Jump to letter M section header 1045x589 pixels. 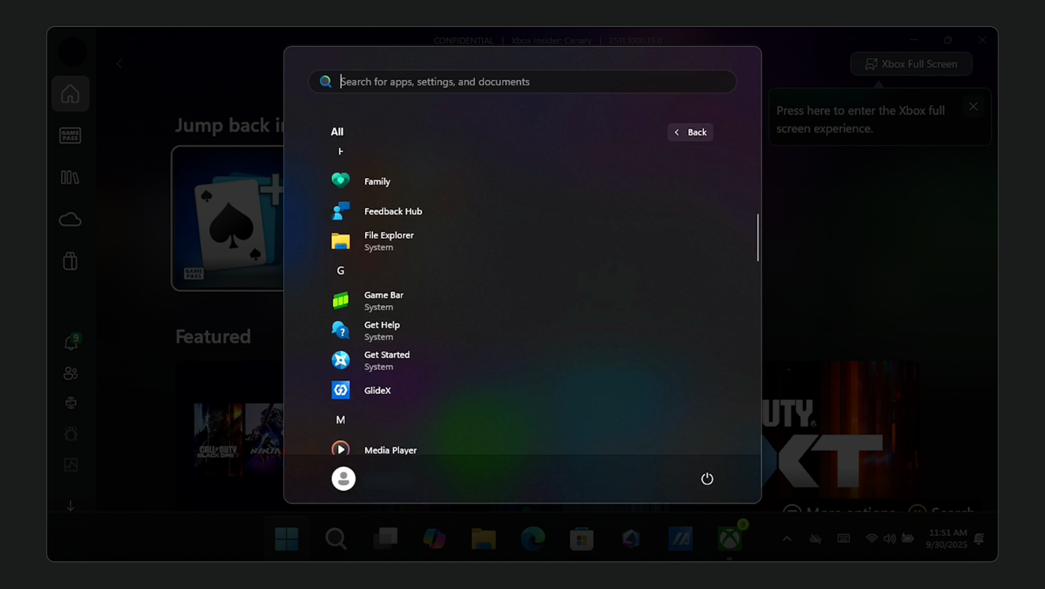pyautogui.click(x=340, y=420)
